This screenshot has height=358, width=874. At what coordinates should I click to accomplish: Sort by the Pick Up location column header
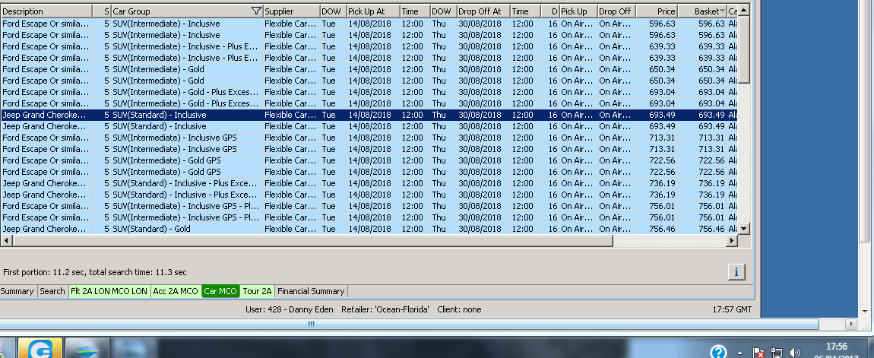pyautogui.click(x=578, y=11)
